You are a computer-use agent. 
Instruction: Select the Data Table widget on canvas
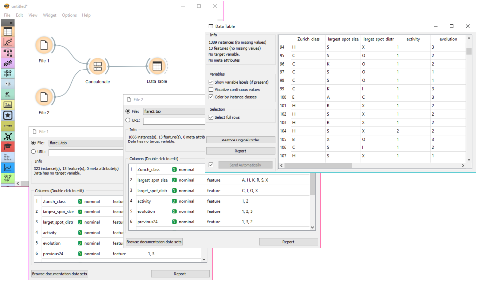point(157,66)
